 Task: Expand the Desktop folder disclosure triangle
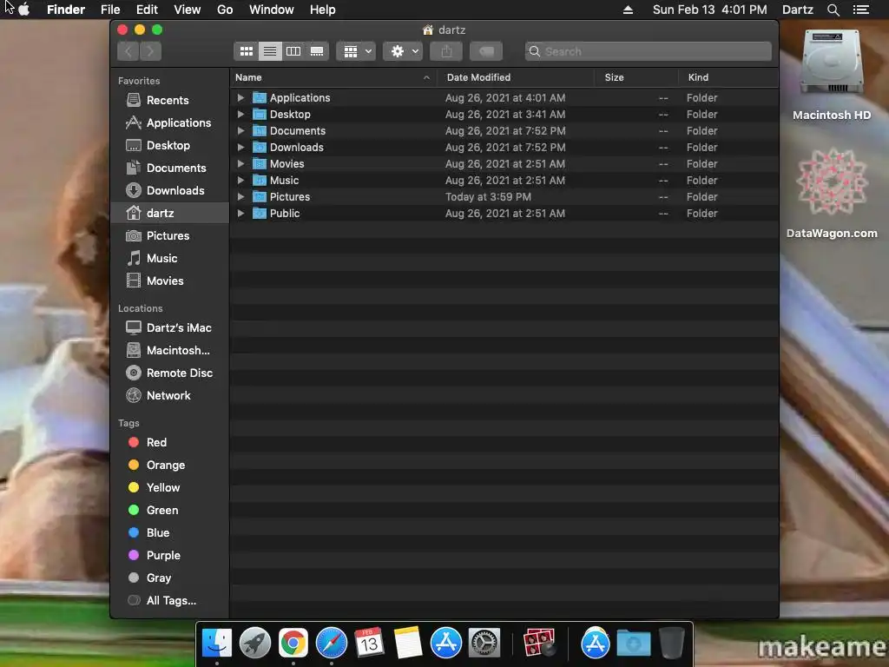tap(240, 114)
